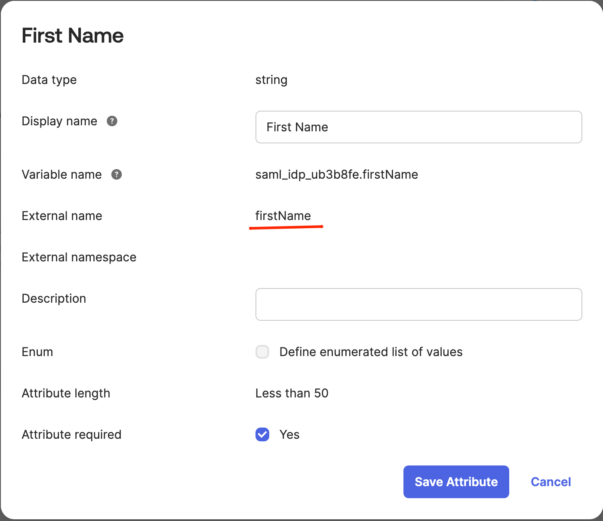Screen dimensions: 603x521
Task: Click the help icon beside Variable name
Action: click(x=117, y=174)
